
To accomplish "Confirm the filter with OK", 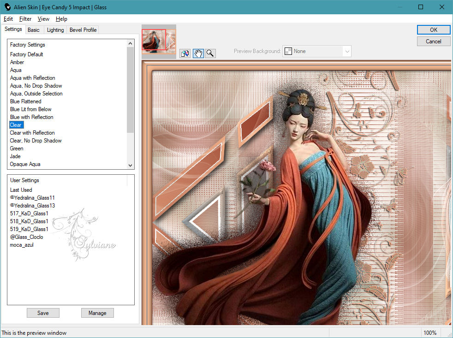I will click(x=433, y=30).
